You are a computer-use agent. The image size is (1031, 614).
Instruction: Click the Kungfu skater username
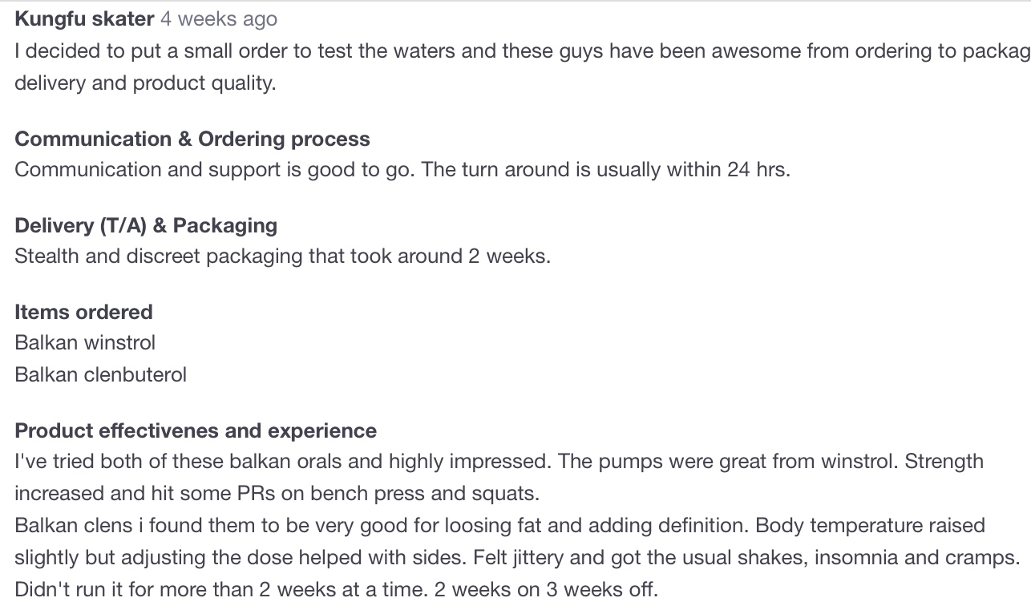(x=84, y=18)
